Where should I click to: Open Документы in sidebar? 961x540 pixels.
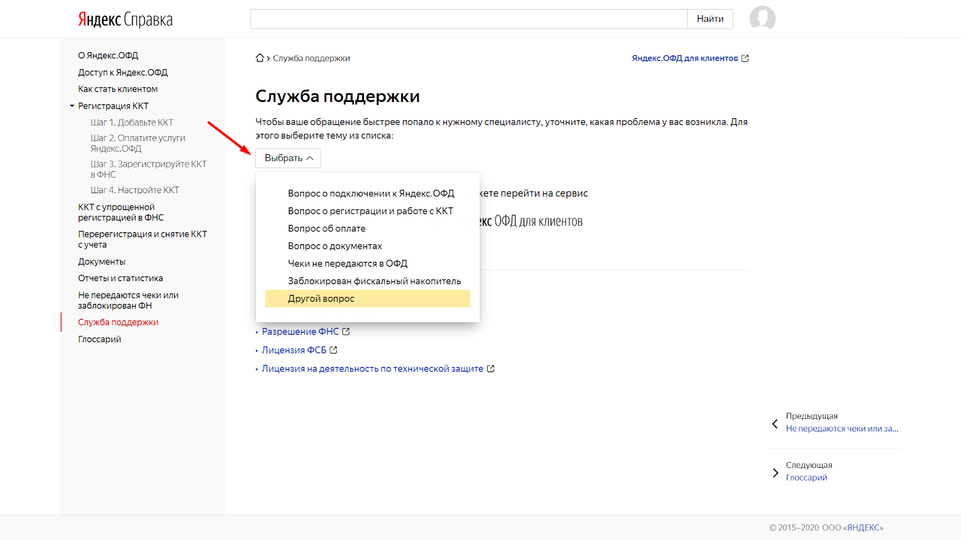point(102,262)
